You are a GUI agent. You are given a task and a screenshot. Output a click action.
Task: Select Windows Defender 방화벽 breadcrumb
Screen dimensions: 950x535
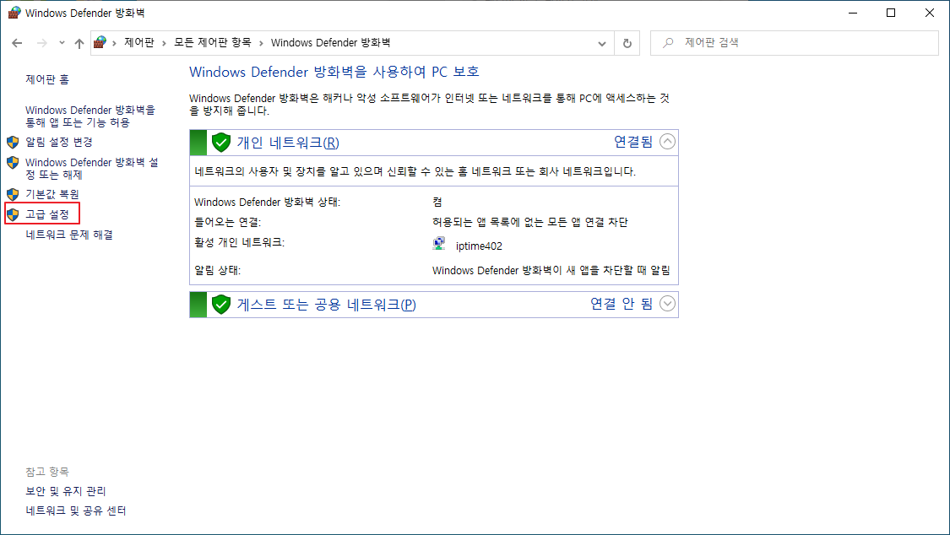tap(331, 42)
